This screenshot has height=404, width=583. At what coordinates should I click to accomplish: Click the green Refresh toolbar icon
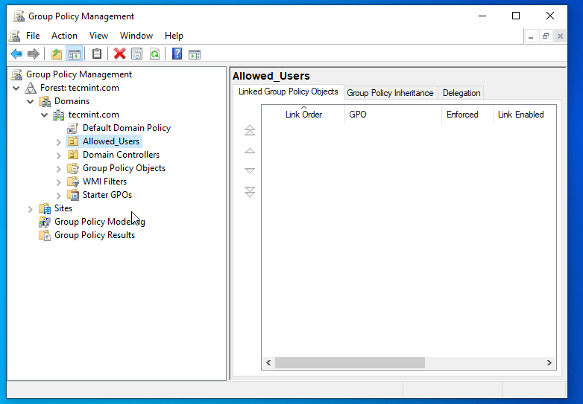(x=154, y=54)
